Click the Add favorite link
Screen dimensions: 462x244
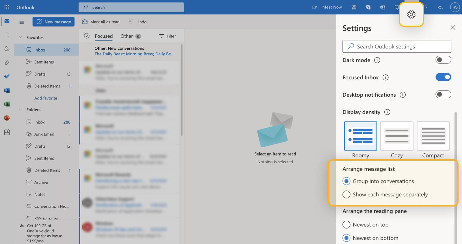tap(46, 98)
